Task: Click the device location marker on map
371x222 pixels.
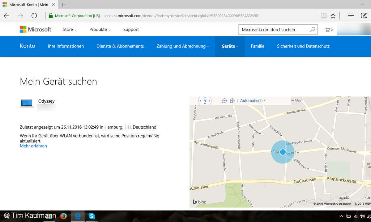Action: tap(283, 152)
